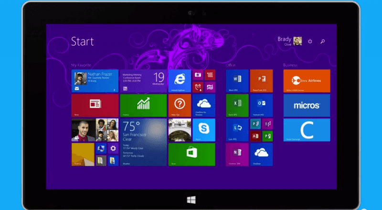This screenshot has width=382, height=210.
Task: Open the search magnifier button
Action: (323, 41)
